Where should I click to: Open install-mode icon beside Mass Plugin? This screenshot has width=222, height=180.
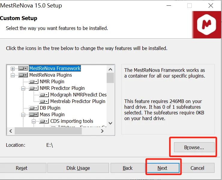coord(34,114)
